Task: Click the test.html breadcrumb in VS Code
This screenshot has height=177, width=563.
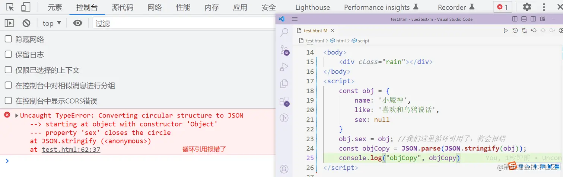Action: pyautogui.click(x=312, y=41)
